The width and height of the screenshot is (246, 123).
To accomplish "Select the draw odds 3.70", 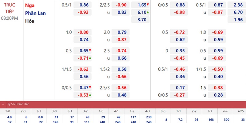I will coord(141,20).
